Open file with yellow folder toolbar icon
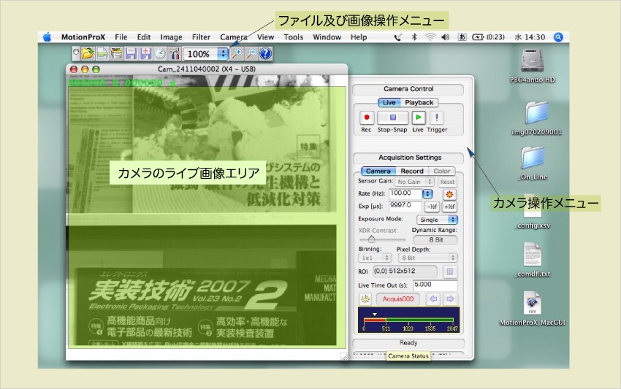 88,53
